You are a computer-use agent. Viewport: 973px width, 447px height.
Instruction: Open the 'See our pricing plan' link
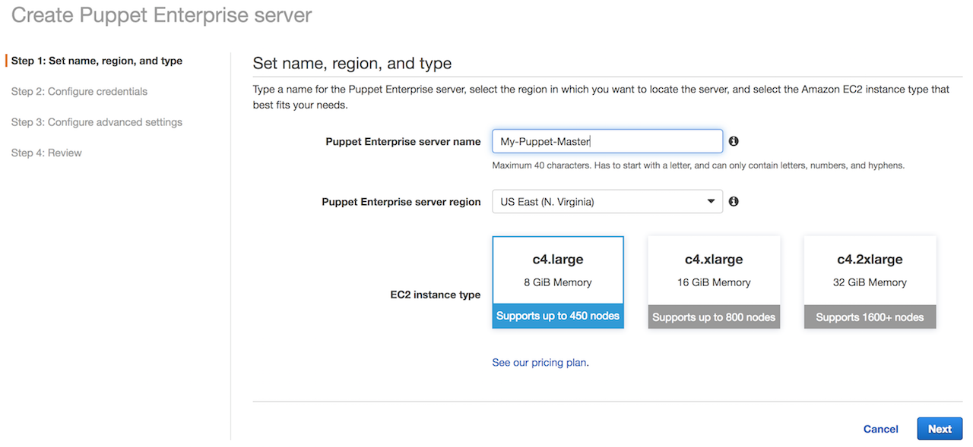[x=540, y=363]
